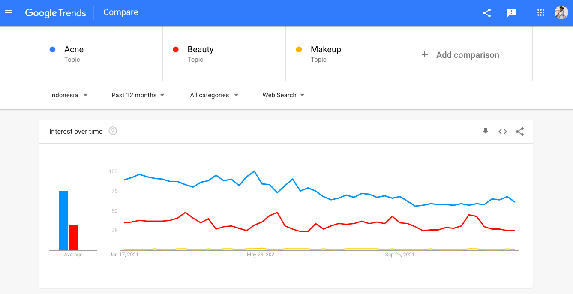Open the Google apps grid

540,13
